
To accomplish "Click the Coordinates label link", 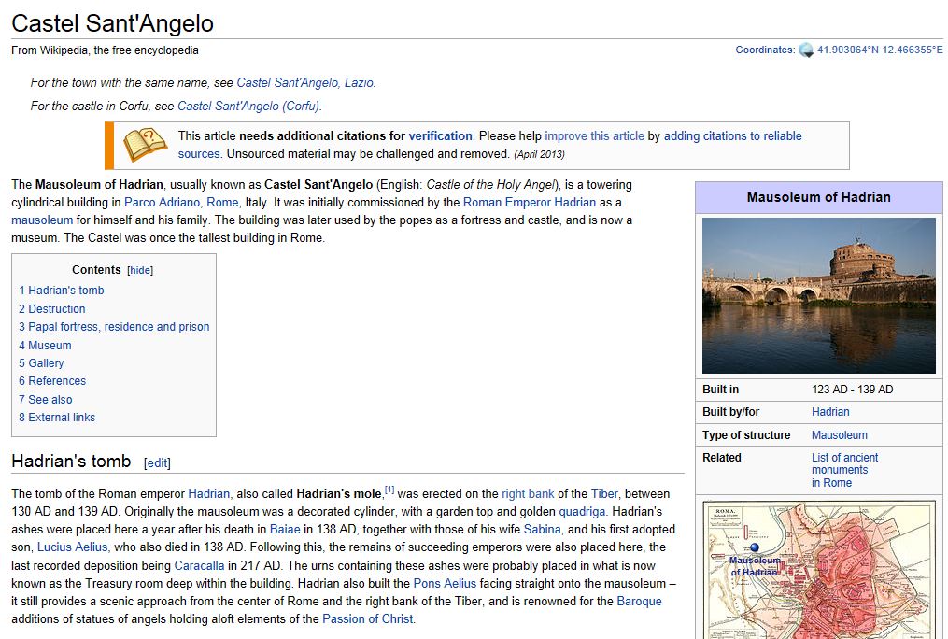I will (x=764, y=50).
